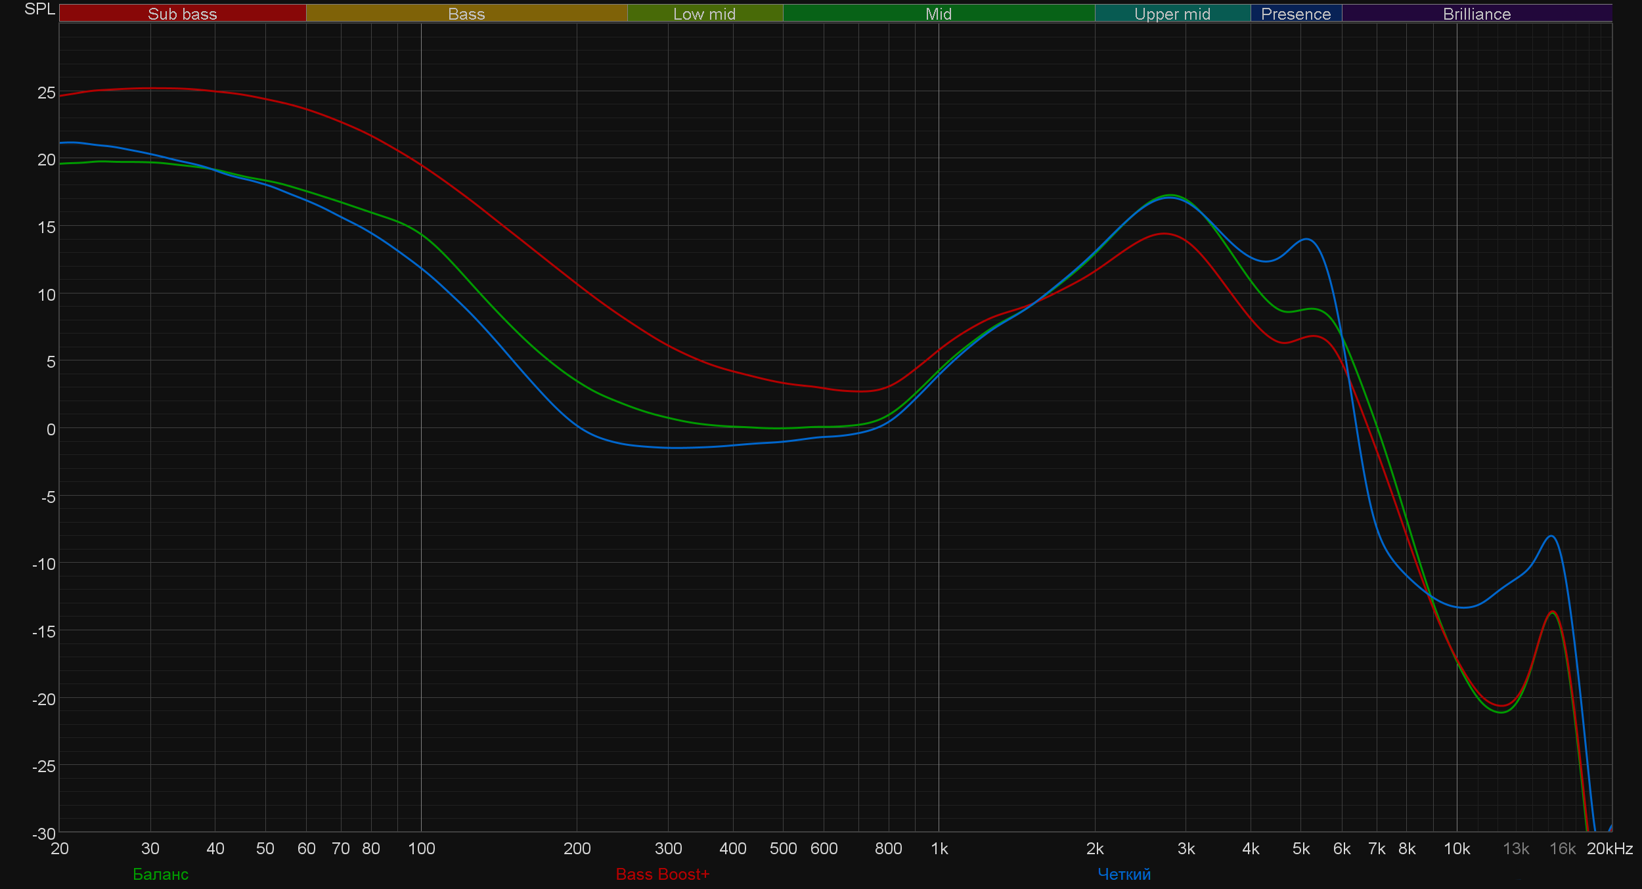Click the 20 Hz axis label
1642x889 pixels.
click(x=60, y=848)
